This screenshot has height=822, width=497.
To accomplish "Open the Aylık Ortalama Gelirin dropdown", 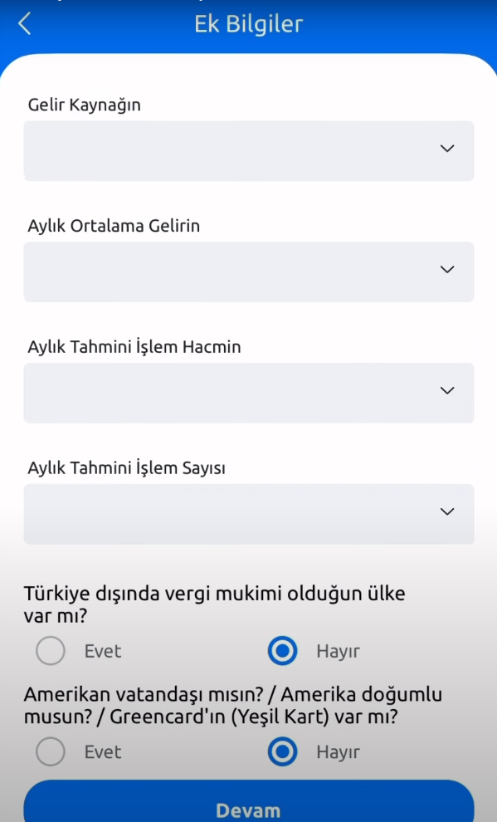I will [x=249, y=272].
